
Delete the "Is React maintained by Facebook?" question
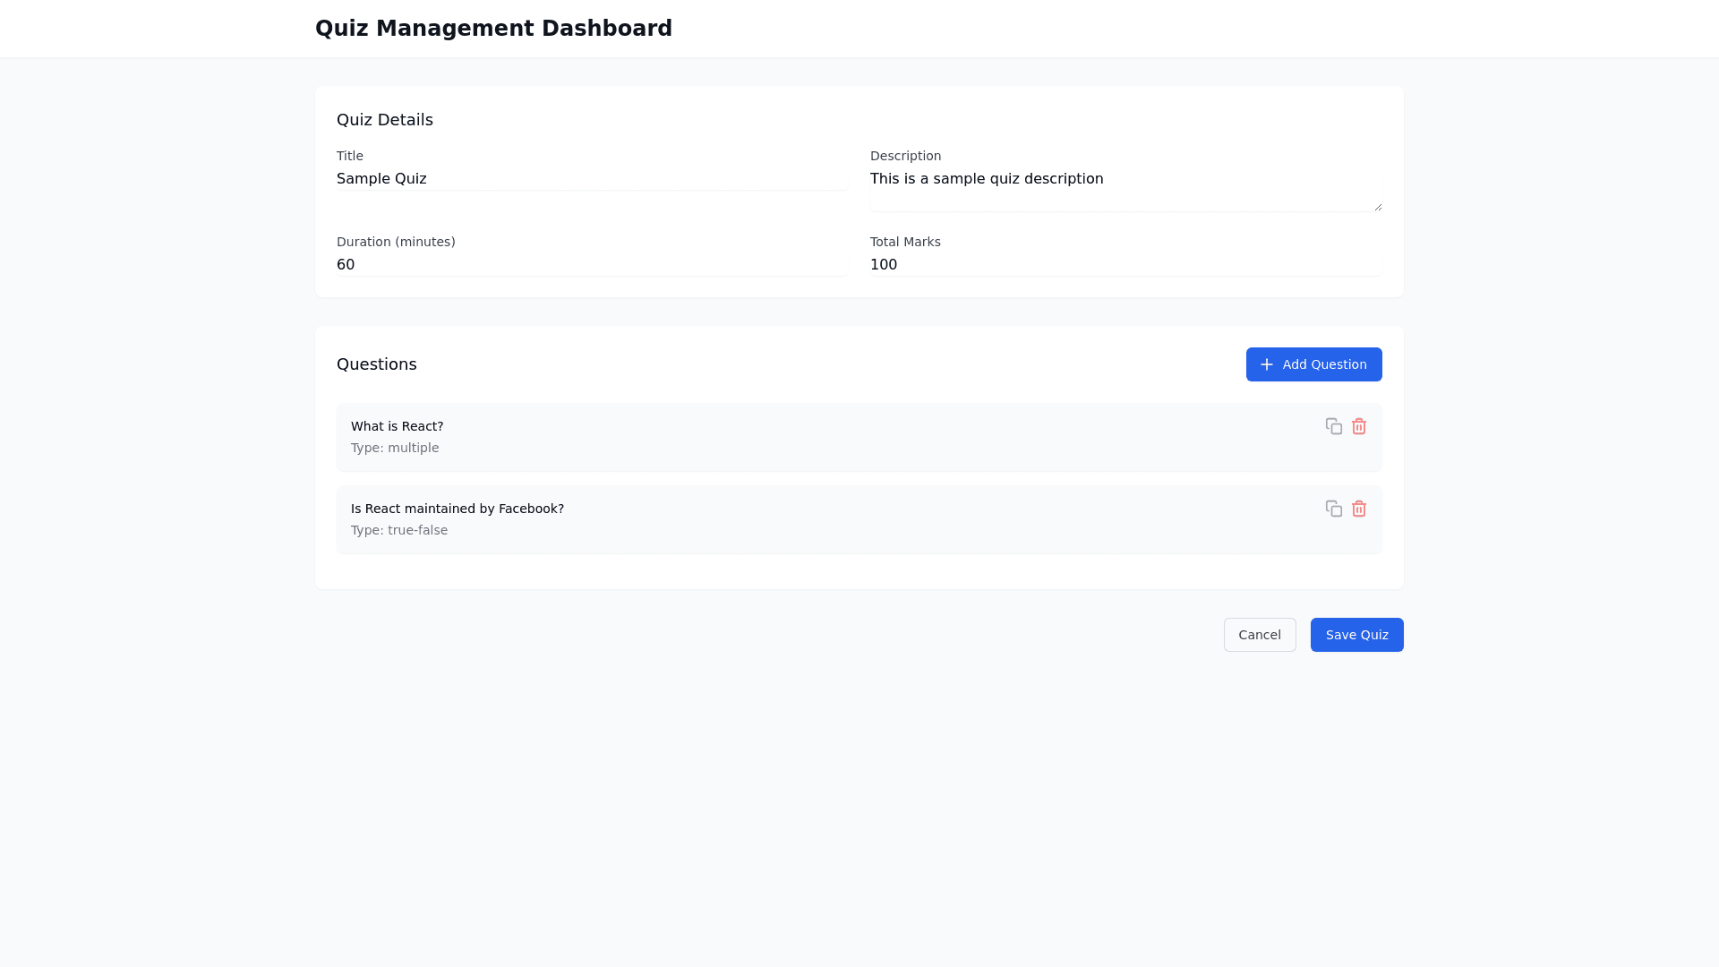tap(1359, 509)
